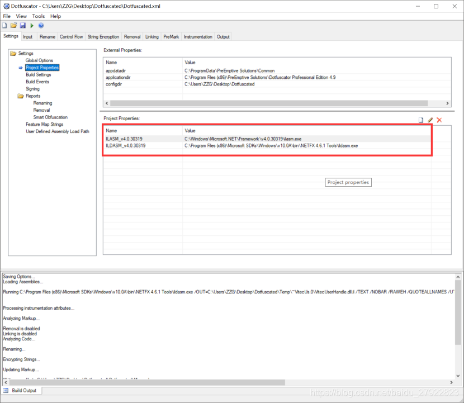Select Project Properties tree node

[42, 68]
